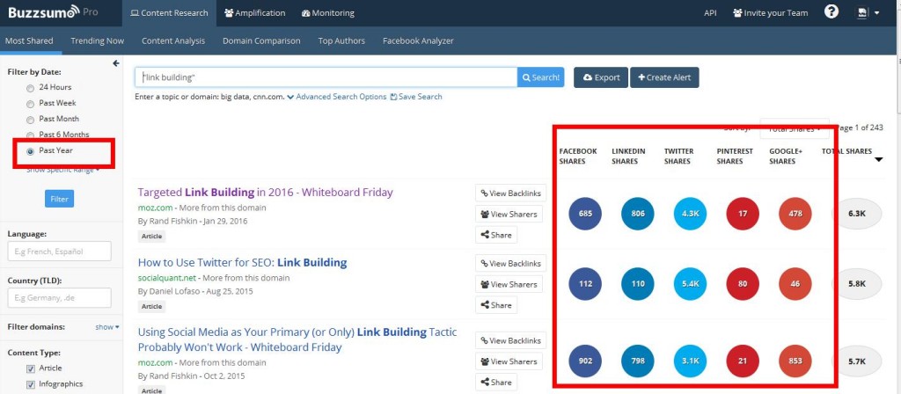This screenshot has height=394, width=901.
Task: Click the Language input field
Action: [59, 252]
